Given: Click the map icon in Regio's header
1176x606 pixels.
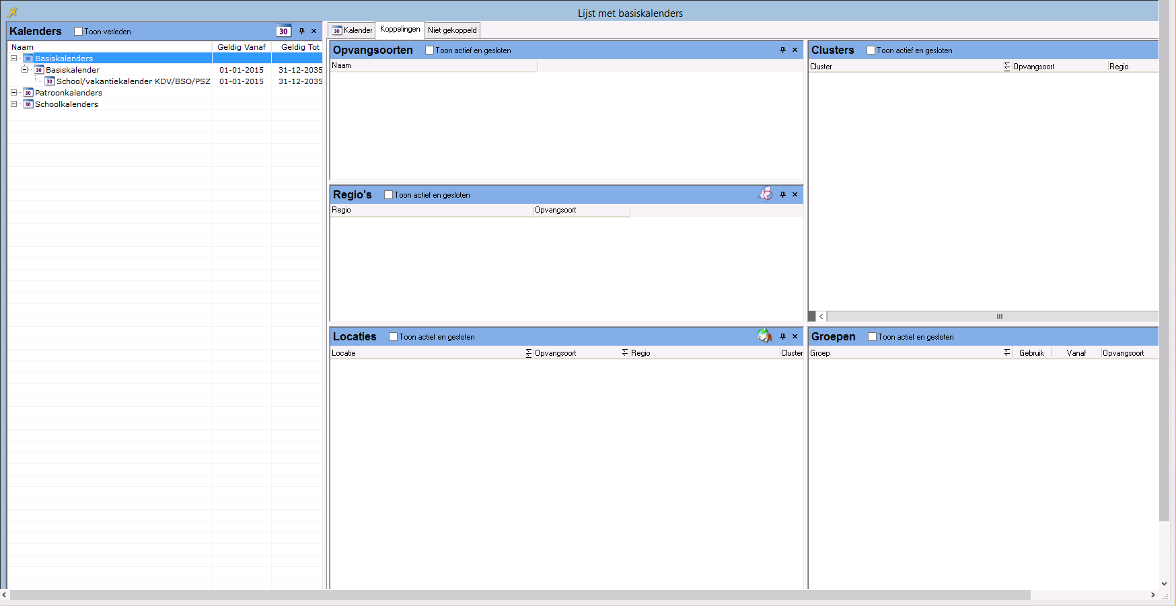Looking at the screenshot, I should tap(765, 194).
